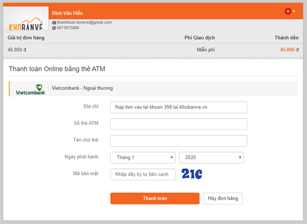Focus the Tên chủ thẻ field
307x224 pixels.
(179, 141)
